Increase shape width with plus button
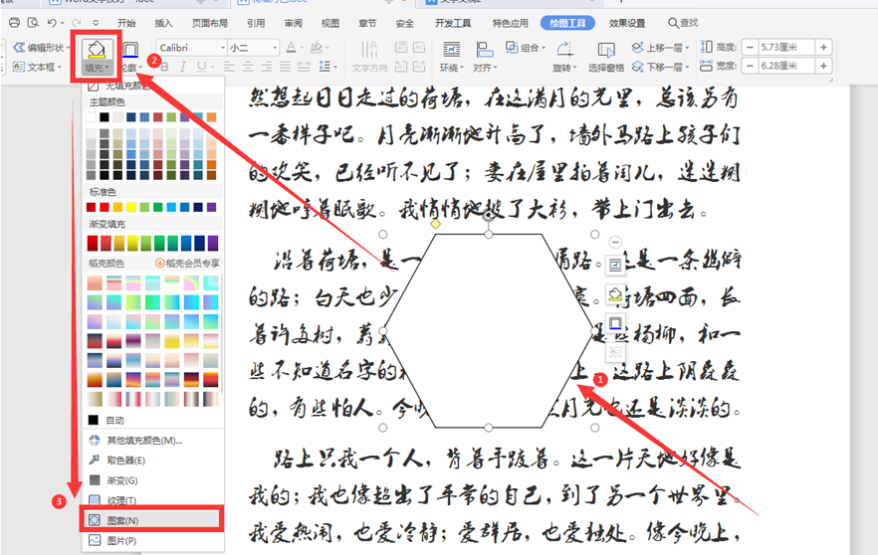 point(823,66)
